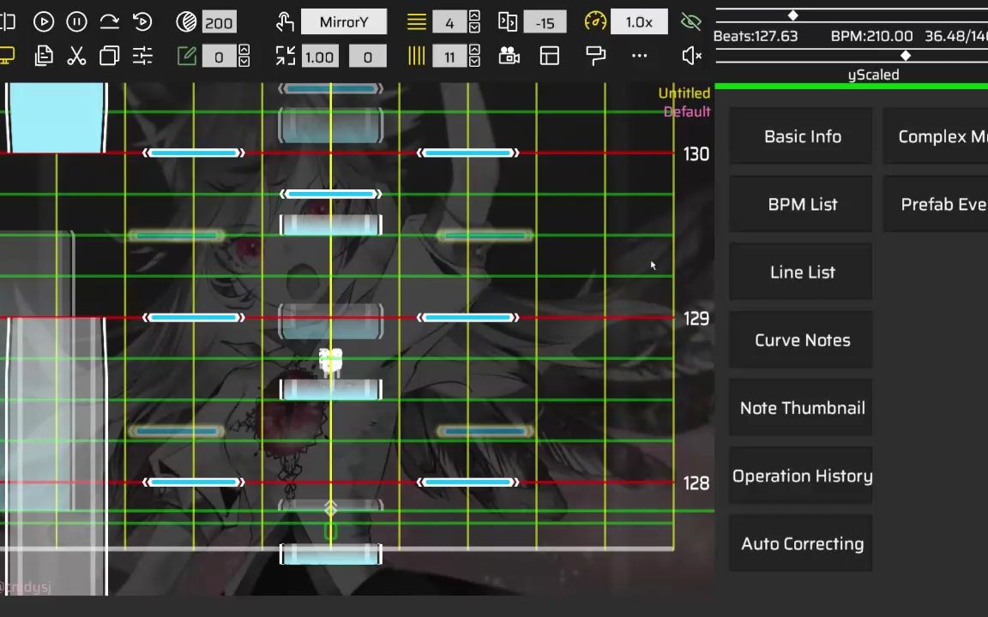Select the right blue note on beat 129
Image resolution: width=988 pixels, height=617 pixels.
tap(467, 318)
